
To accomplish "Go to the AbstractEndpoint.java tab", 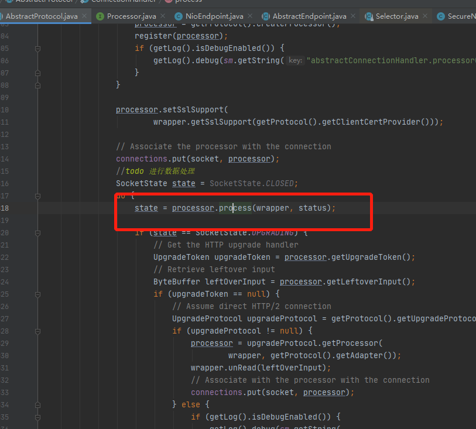I will point(309,16).
